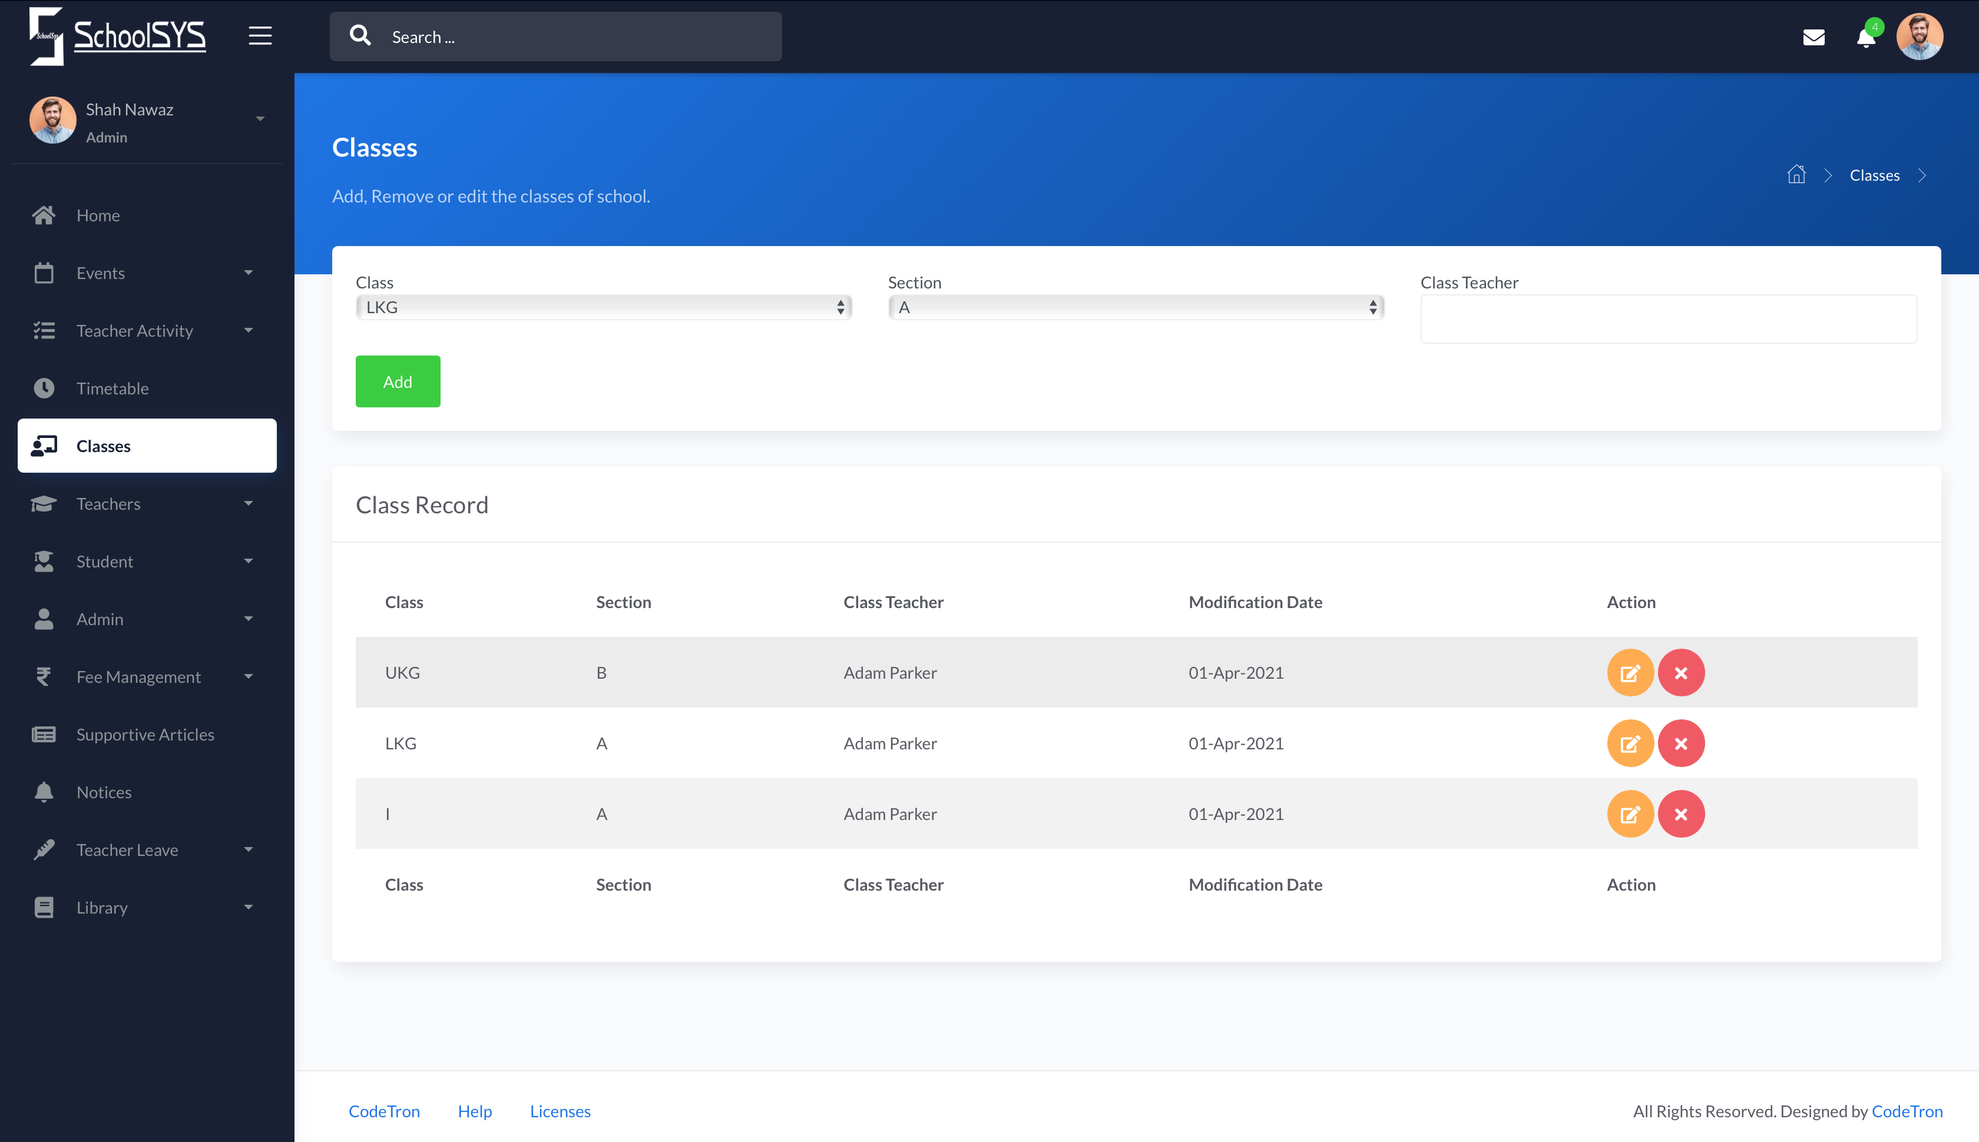The height and width of the screenshot is (1142, 1979).
Task: Delete the UKG class record
Action: point(1681,673)
